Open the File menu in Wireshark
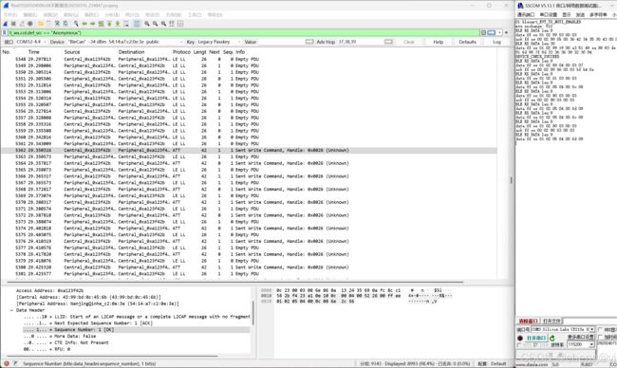Image resolution: width=617 pixels, height=368 pixels. tap(10, 15)
